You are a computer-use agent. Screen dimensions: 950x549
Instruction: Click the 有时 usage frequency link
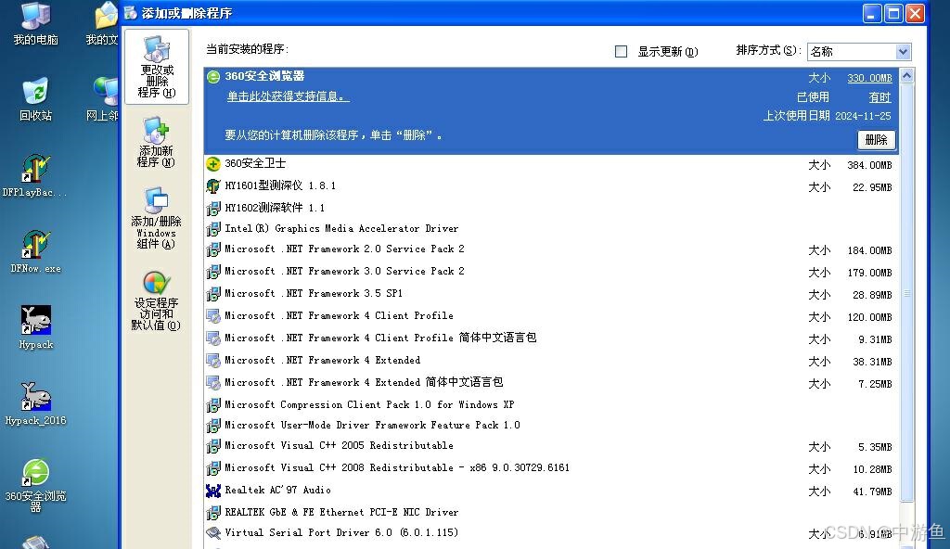(879, 97)
